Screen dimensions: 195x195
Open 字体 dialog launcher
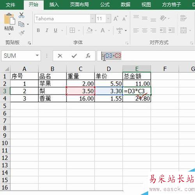tap(127, 43)
